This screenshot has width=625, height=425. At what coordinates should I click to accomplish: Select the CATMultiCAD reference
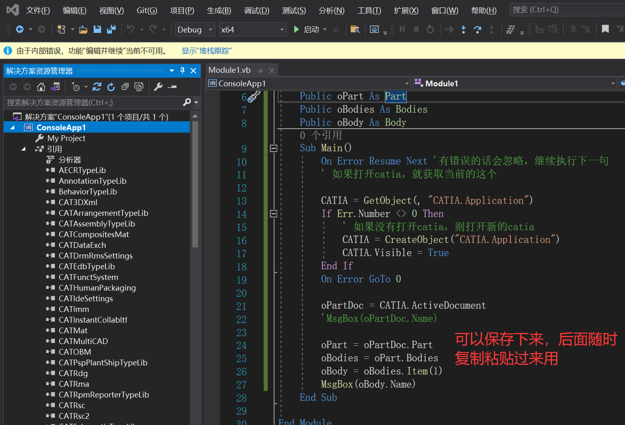(83, 341)
